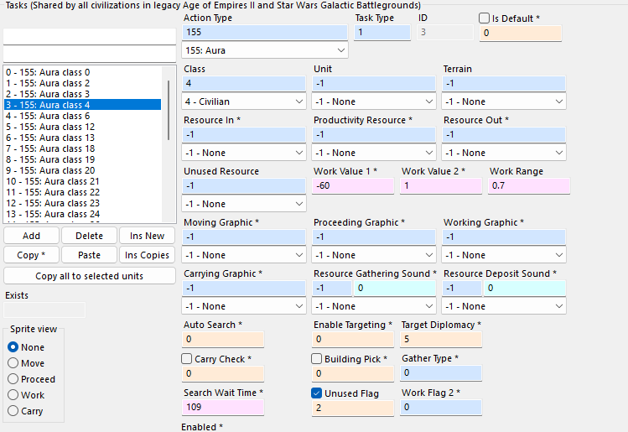Click the Copy * button
This screenshot has height=432, width=628.
[x=31, y=255]
